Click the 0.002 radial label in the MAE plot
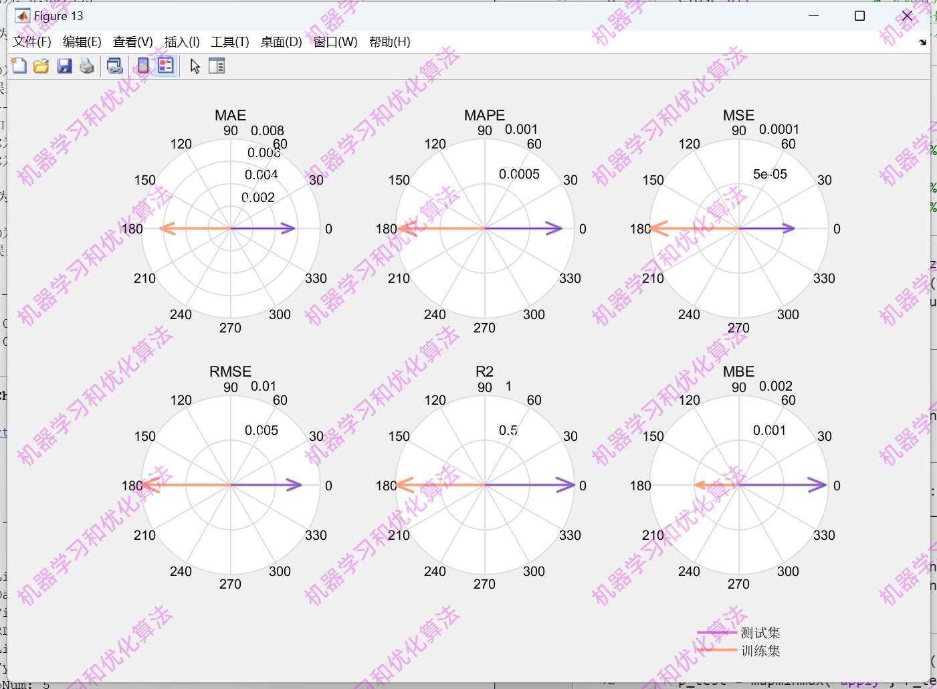 [258, 197]
